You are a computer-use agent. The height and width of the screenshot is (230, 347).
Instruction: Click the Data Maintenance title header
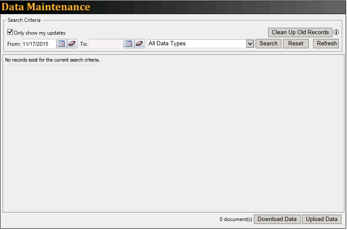point(46,7)
